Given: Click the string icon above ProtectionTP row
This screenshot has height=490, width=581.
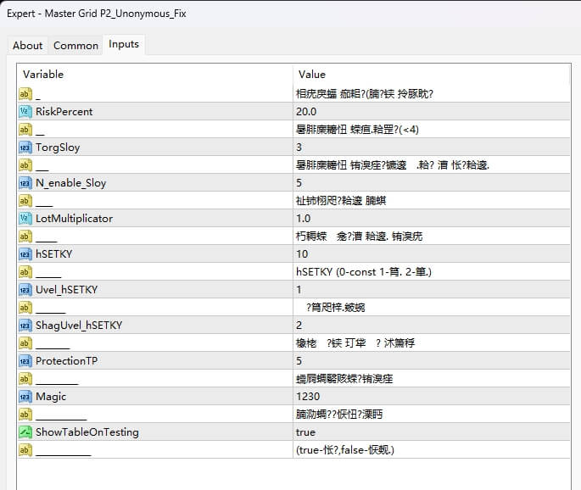Looking at the screenshot, I should point(25,342).
